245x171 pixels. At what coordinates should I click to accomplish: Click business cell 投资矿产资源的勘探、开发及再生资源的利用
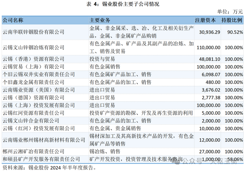[141, 113]
